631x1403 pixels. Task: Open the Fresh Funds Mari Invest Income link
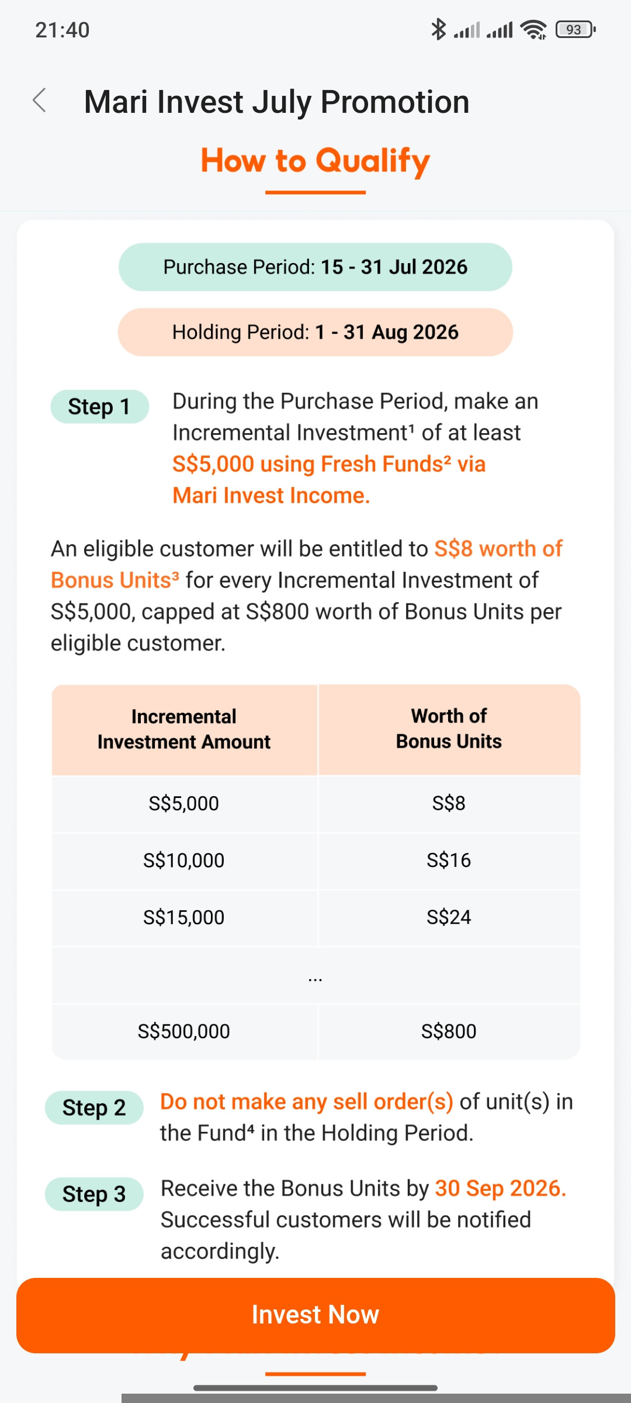(x=329, y=479)
